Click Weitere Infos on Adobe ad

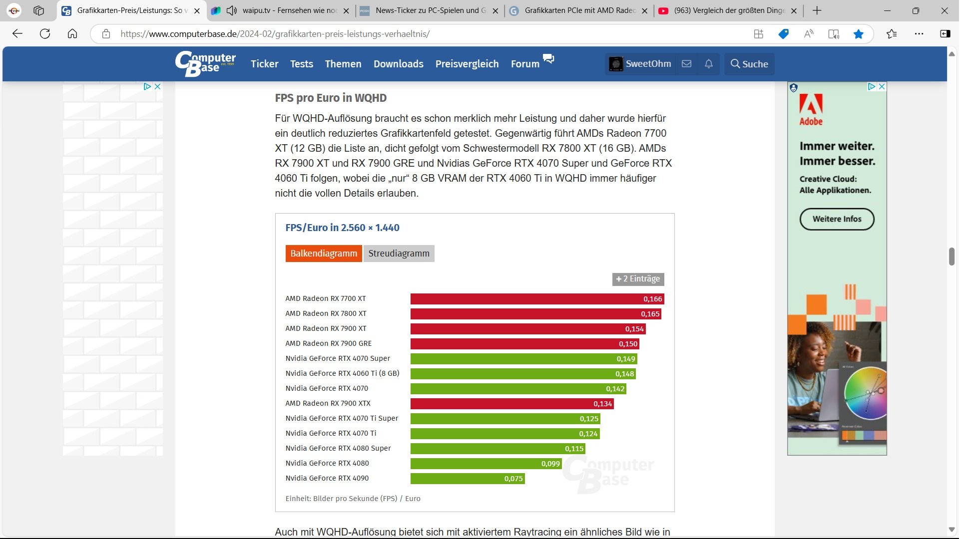tap(837, 219)
